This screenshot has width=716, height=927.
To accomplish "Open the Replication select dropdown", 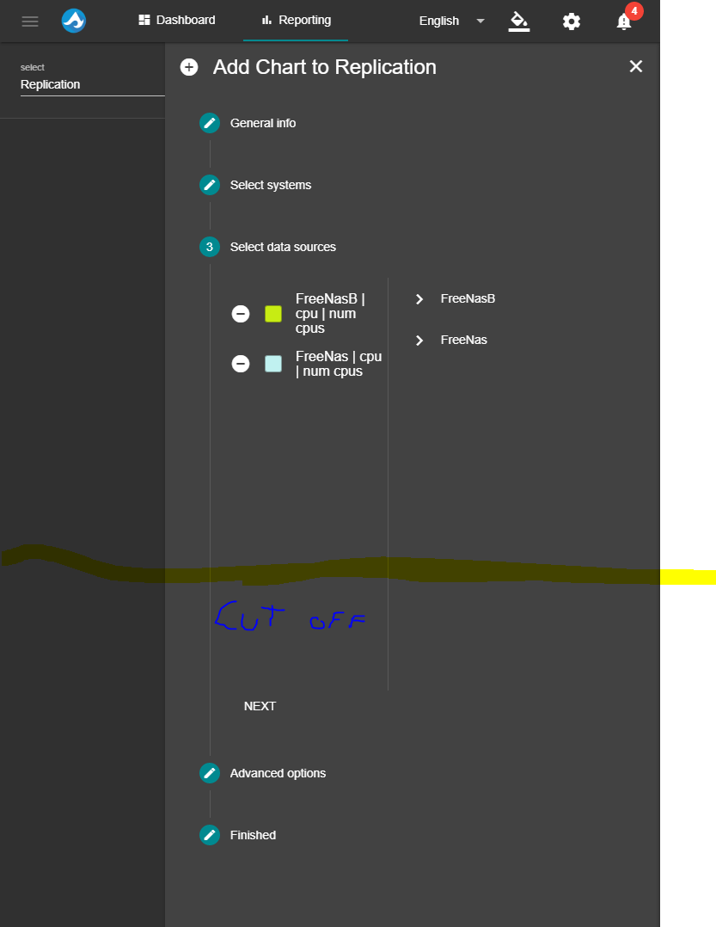I will (93, 84).
